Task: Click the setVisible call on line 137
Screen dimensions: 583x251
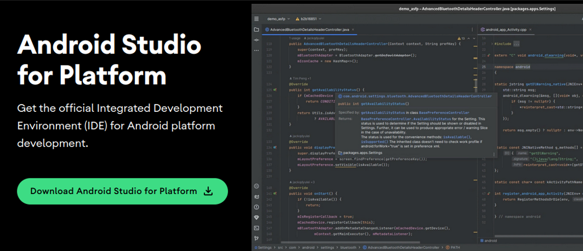Action: (x=345, y=165)
